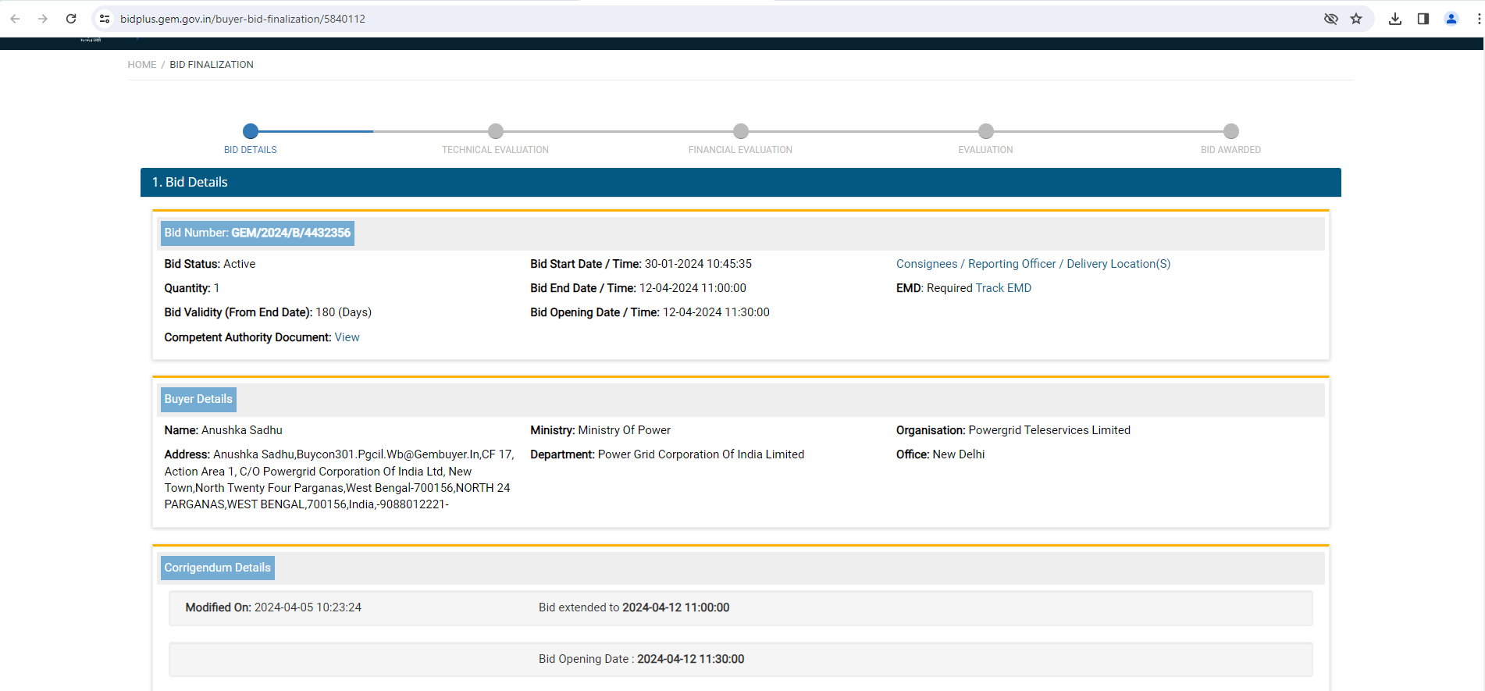Click the Corrigendum Details badge

218,568
